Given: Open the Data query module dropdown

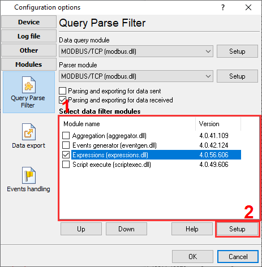Looking at the screenshot, I should click(136, 51).
